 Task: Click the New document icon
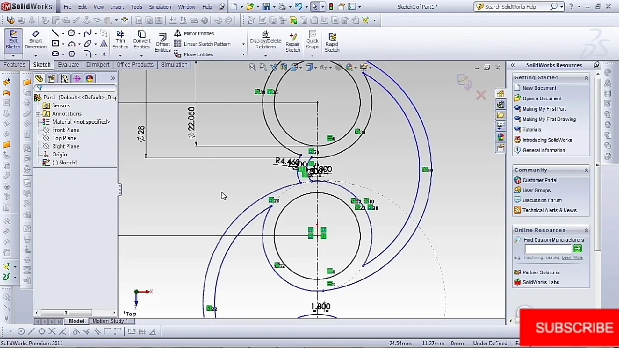click(x=234, y=7)
